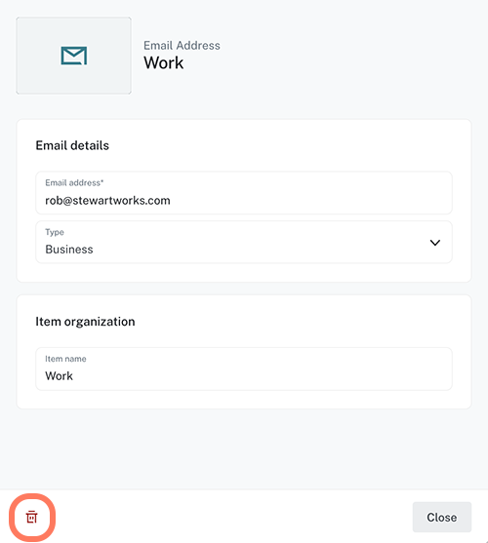The width and height of the screenshot is (488, 543).
Task: Click the Email address* field label
Action: coord(74,183)
